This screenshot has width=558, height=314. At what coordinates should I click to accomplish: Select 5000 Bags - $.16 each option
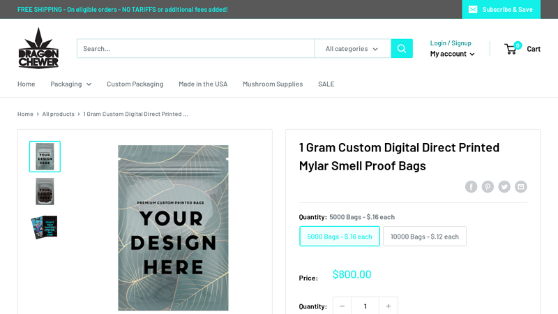coord(340,237)
